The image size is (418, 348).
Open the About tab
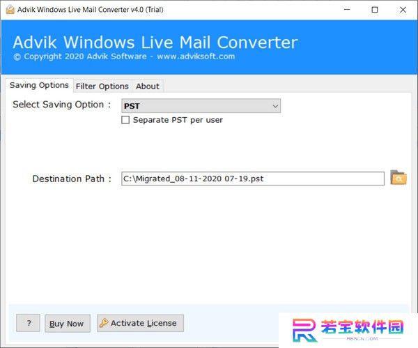click(148, 86)
